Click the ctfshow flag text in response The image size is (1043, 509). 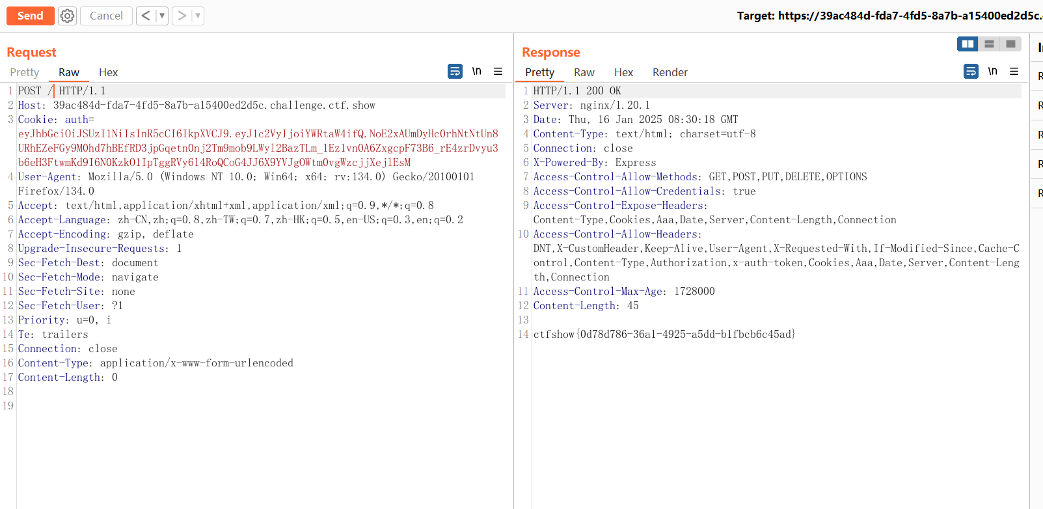pos(664,334)
